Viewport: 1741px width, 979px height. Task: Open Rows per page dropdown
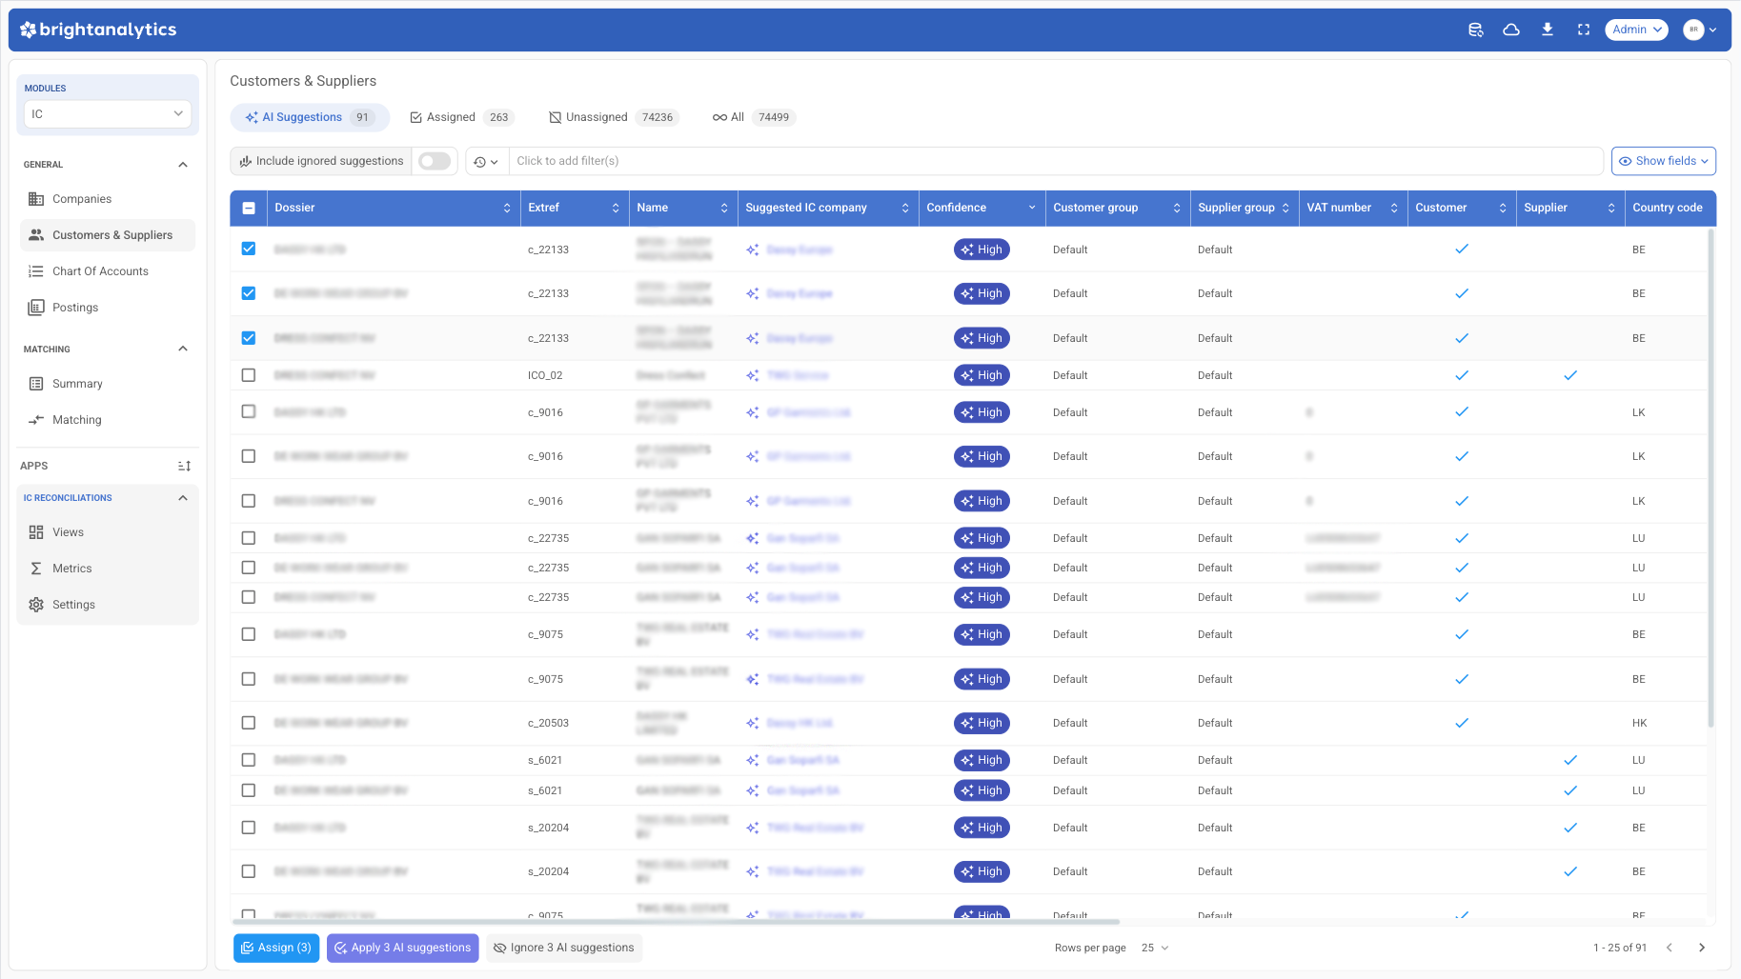pyautogui.click(x=1154, y=948)
